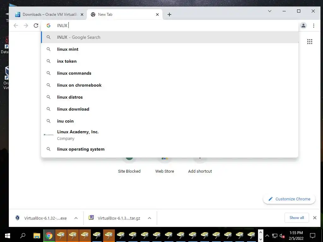Click the taskbar overflow up arrow
The width and height of the screenshot is (323, 242).
261,233
